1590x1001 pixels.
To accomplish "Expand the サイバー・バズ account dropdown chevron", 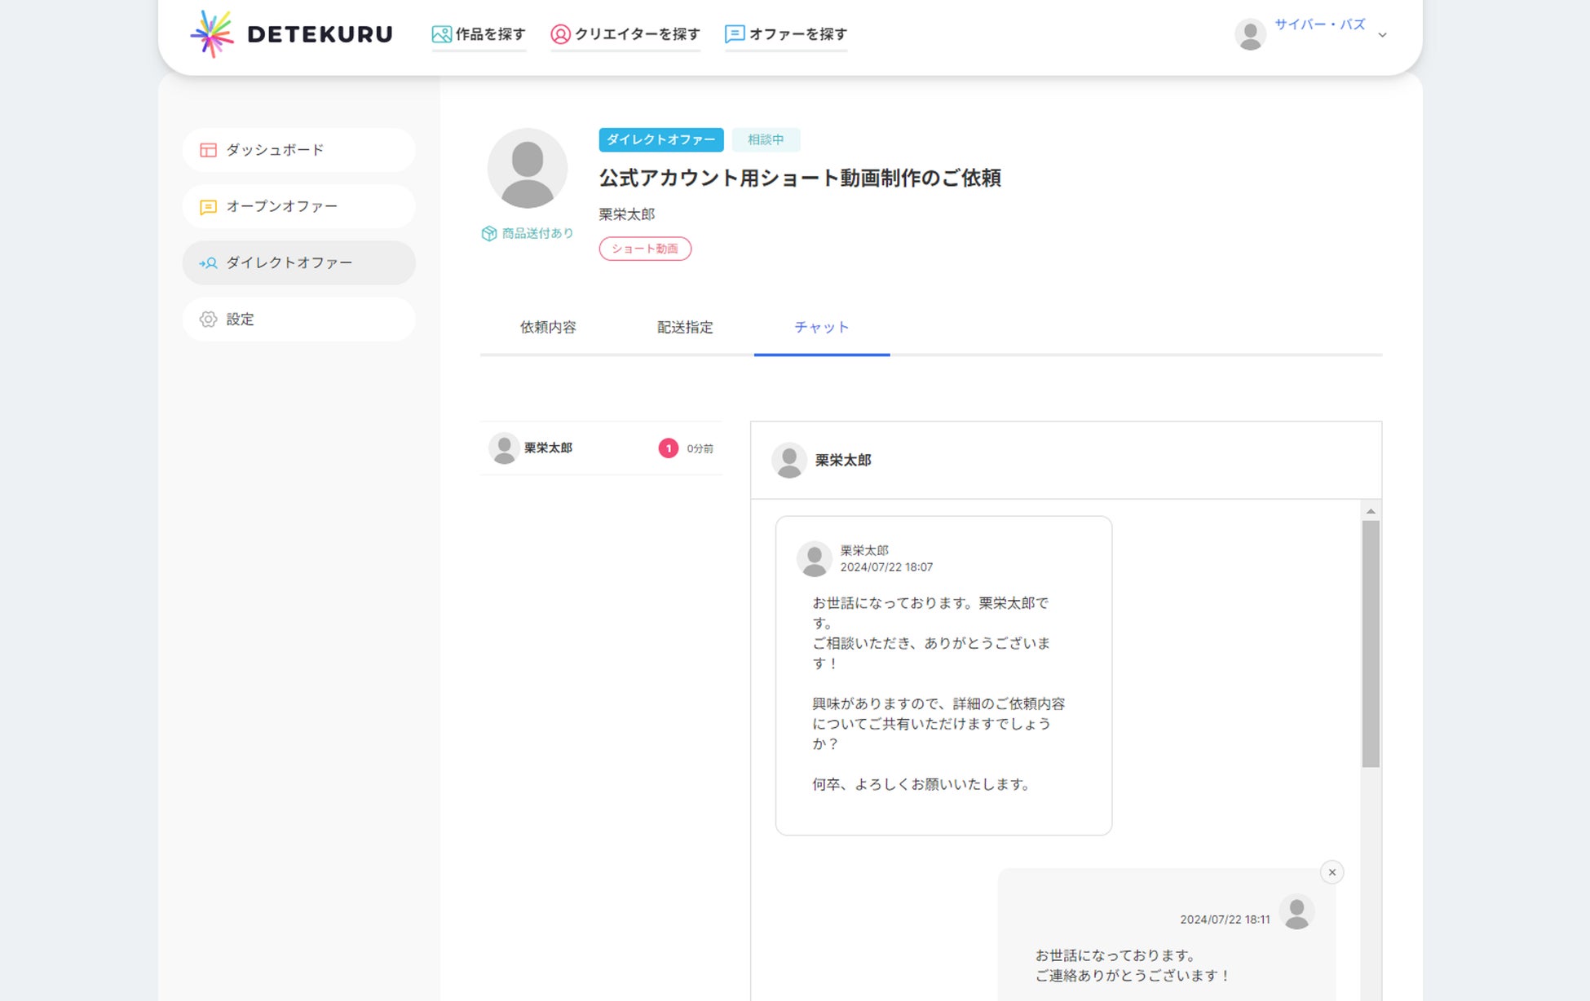I will click(1382, 35).
